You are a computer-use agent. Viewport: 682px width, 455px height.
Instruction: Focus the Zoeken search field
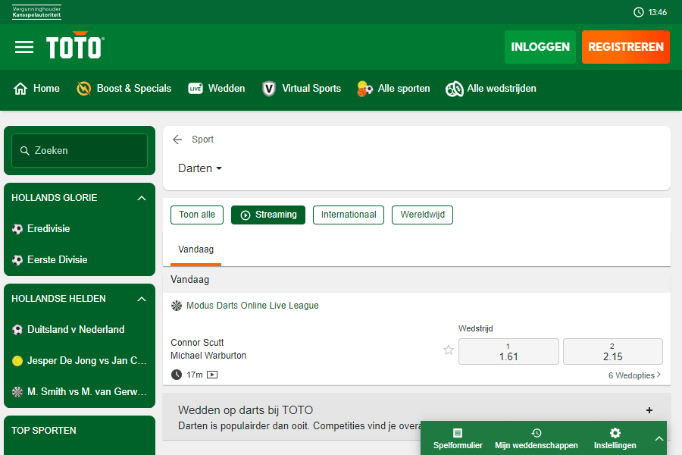tap(80, 151)
